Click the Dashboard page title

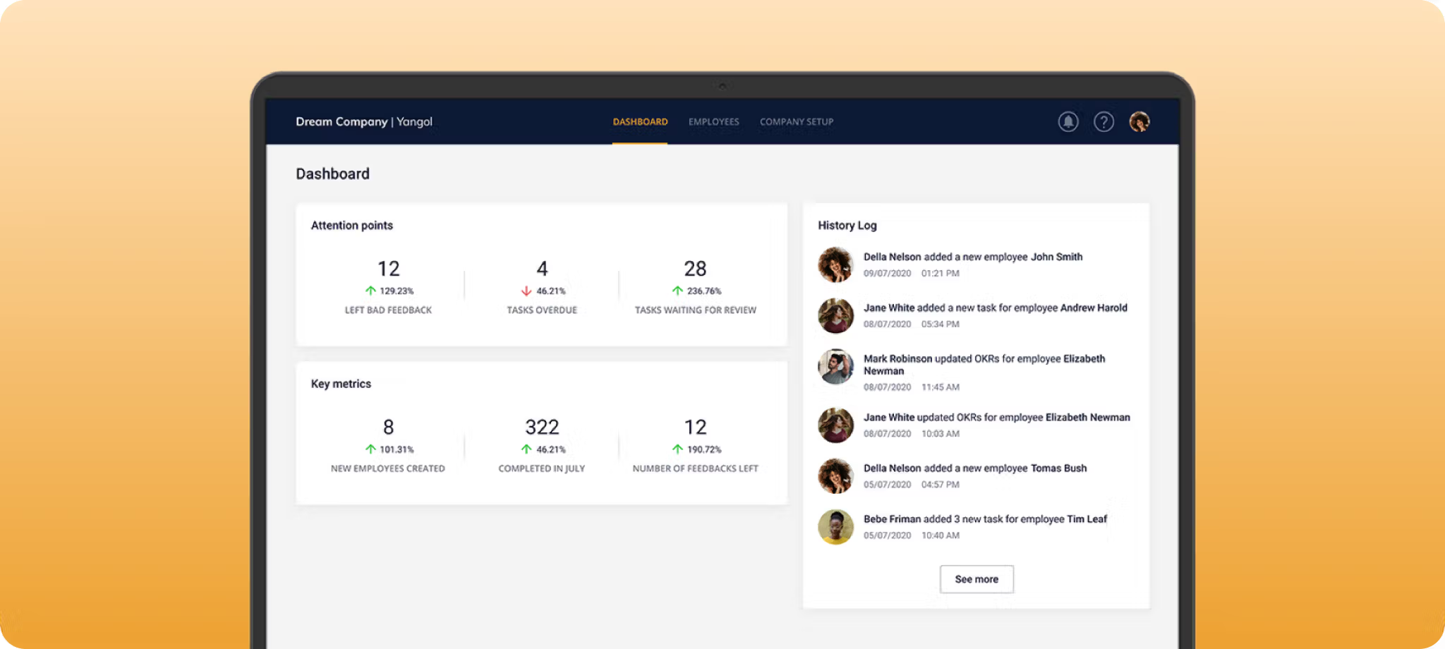coord(332,174)
